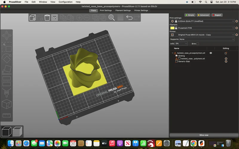Viewport: 239px width, 149px height.
Task: Click the Undo arrow in toolbar
Action: click(x=129, y=18)
